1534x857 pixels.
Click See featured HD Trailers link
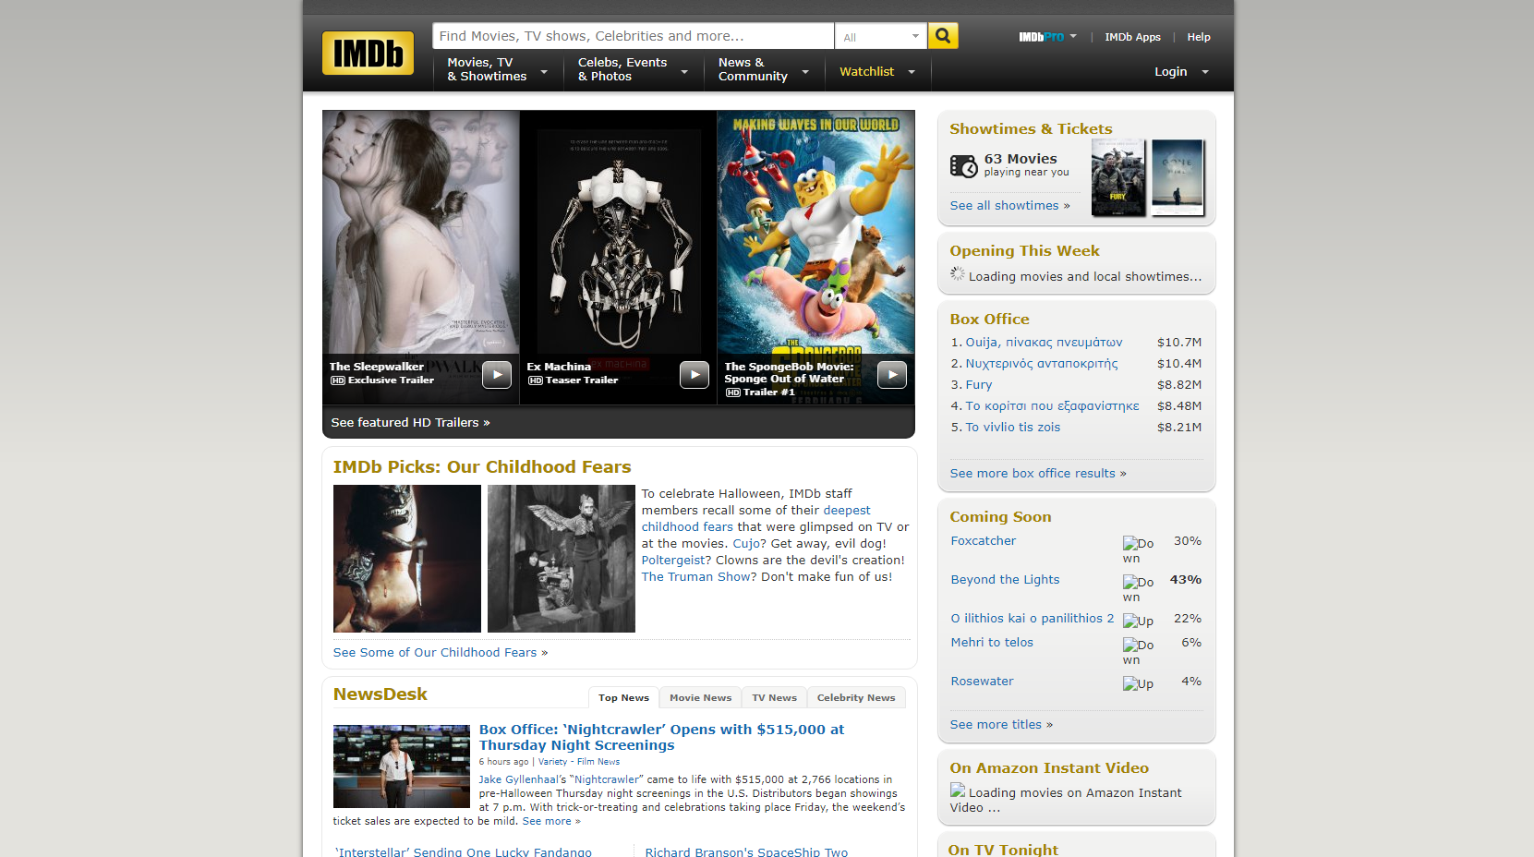[410, 423]
